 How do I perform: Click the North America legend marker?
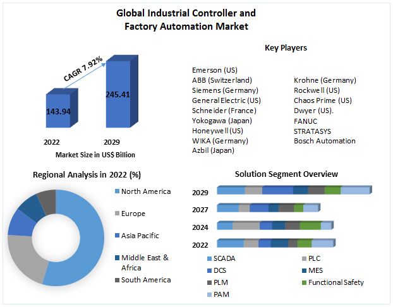click(117, 191)
